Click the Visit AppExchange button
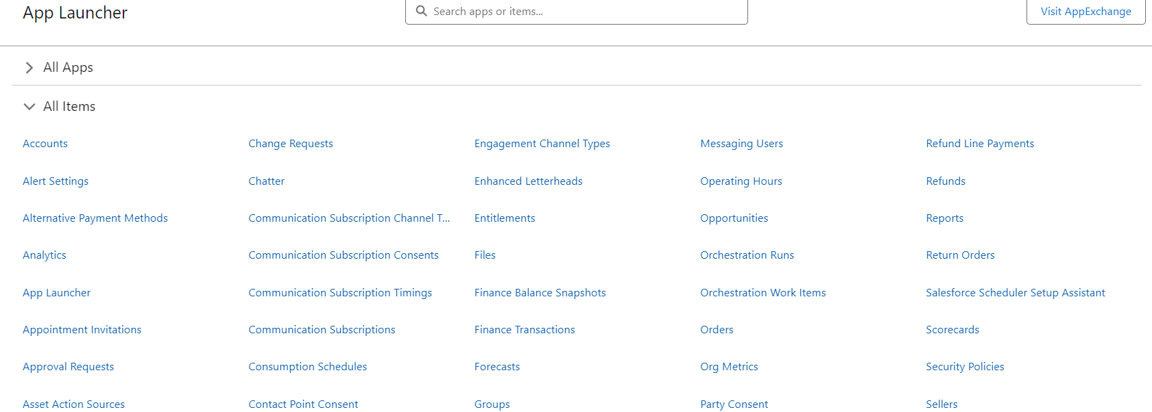 (x=1085, y=12)
